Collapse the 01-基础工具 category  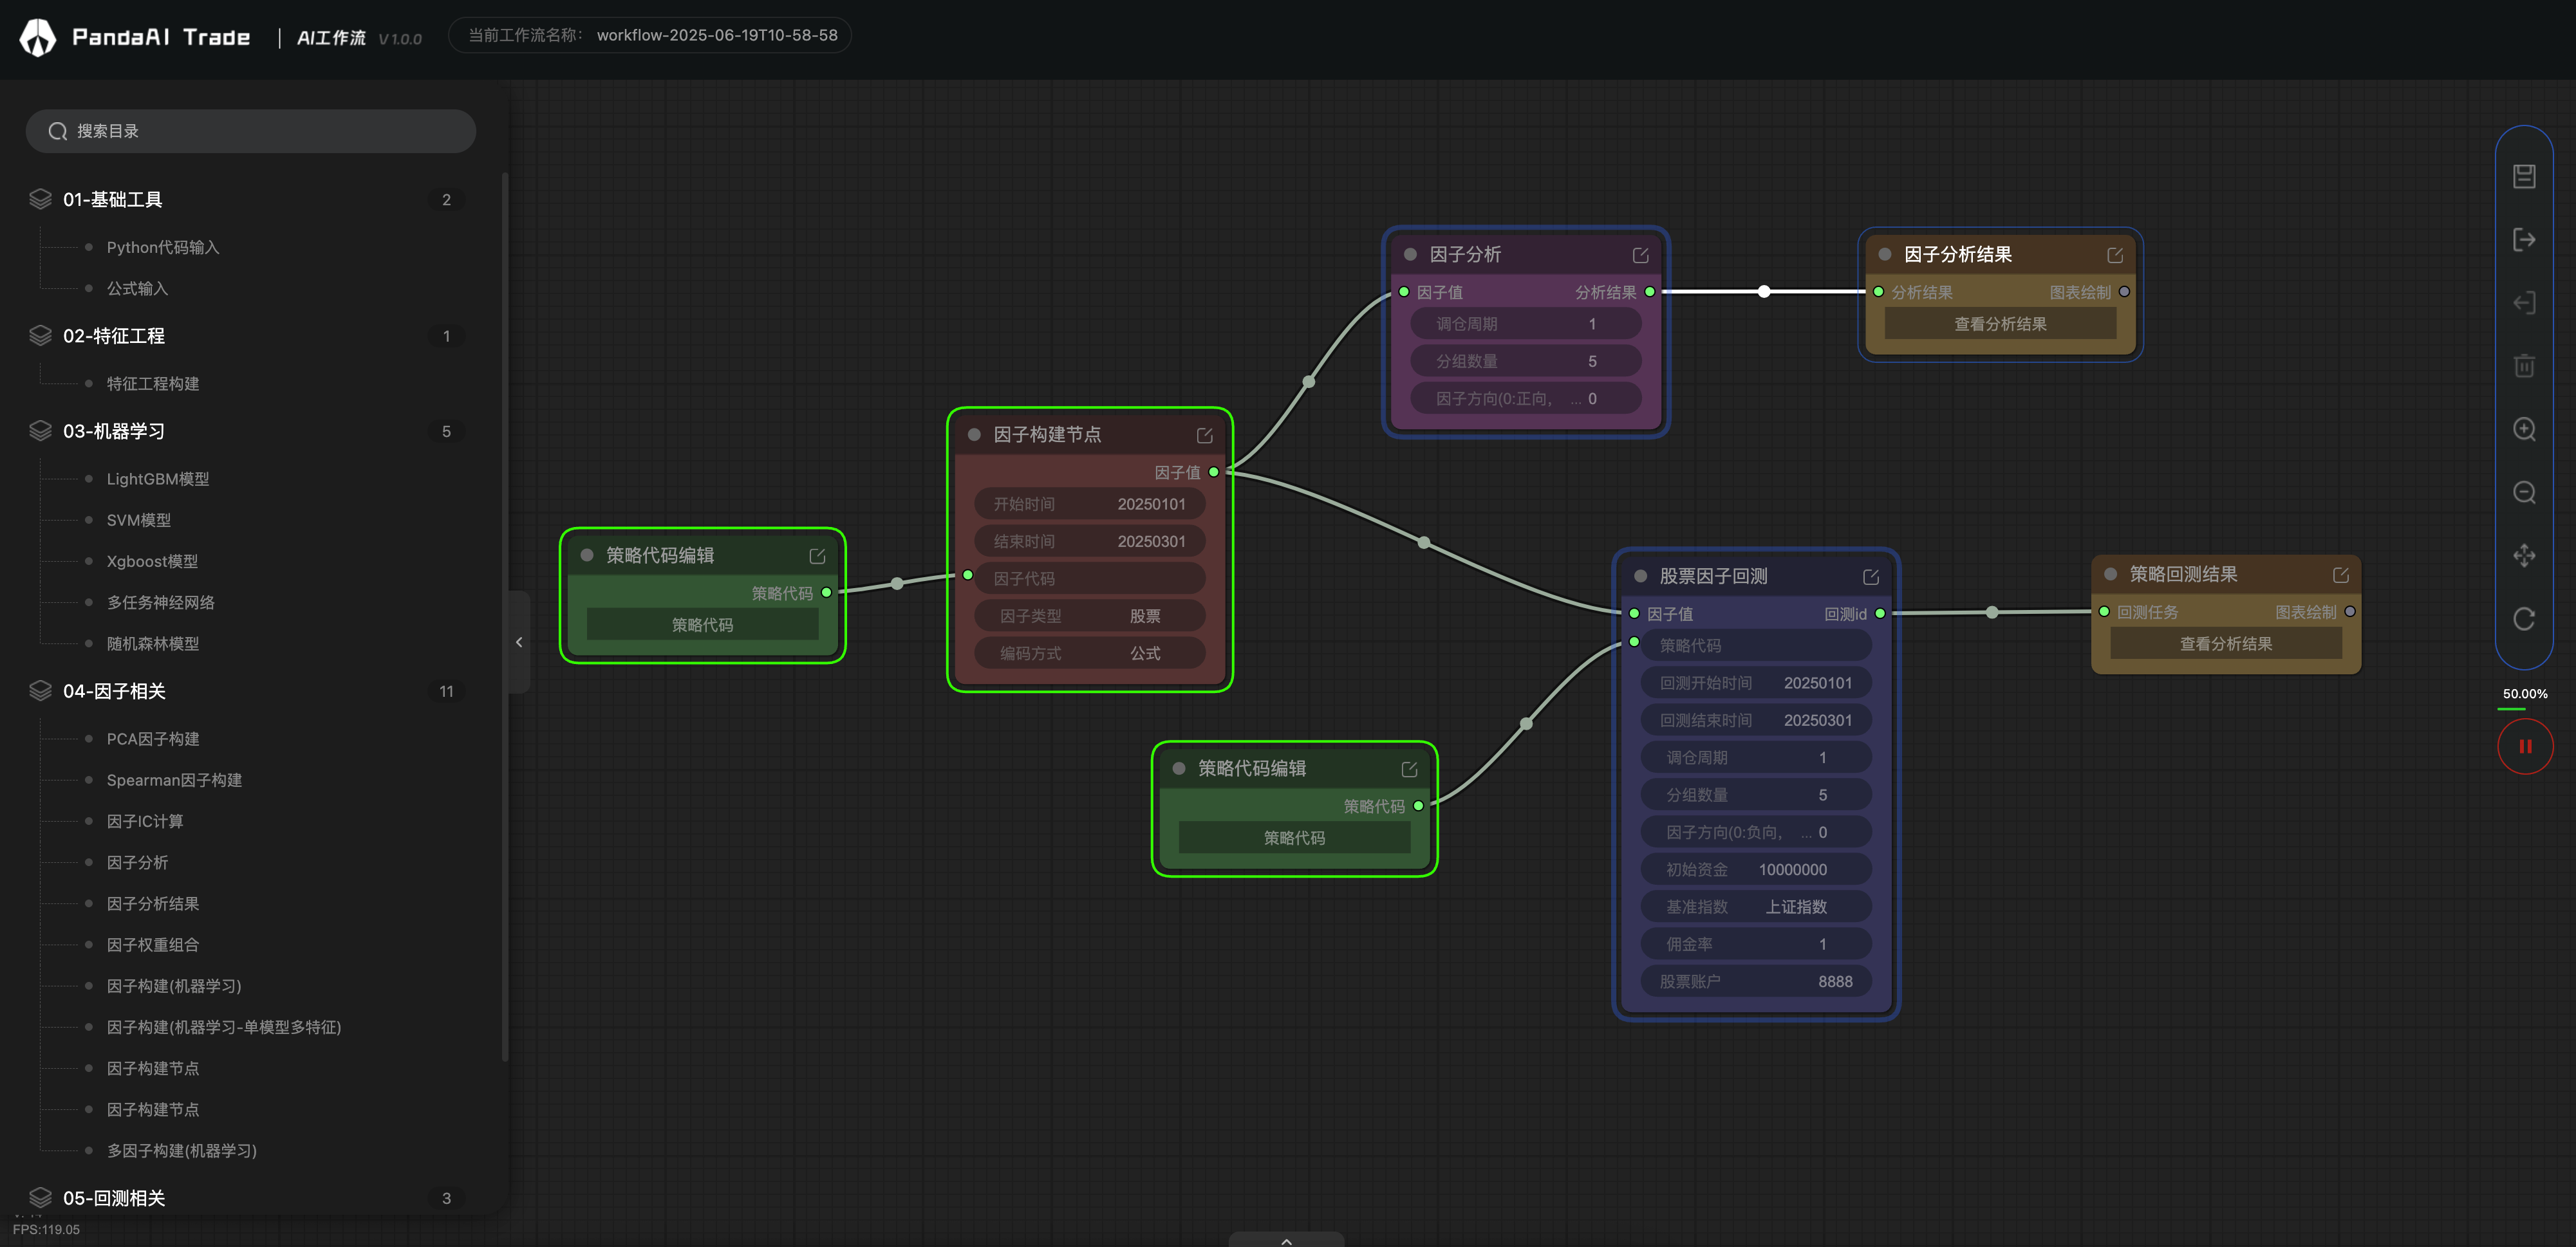[x=112, y=199]
